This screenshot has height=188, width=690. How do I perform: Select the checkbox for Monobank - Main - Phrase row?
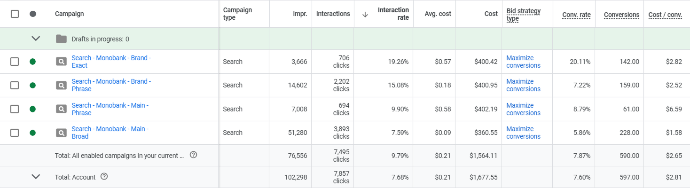click(x=15, y=109)
